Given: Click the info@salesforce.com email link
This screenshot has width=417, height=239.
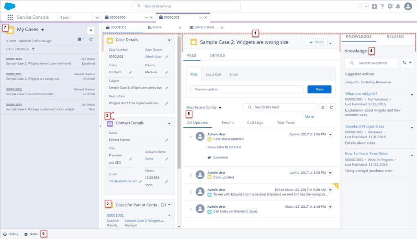Looking at the screenshot, I should tap(123, 181).
